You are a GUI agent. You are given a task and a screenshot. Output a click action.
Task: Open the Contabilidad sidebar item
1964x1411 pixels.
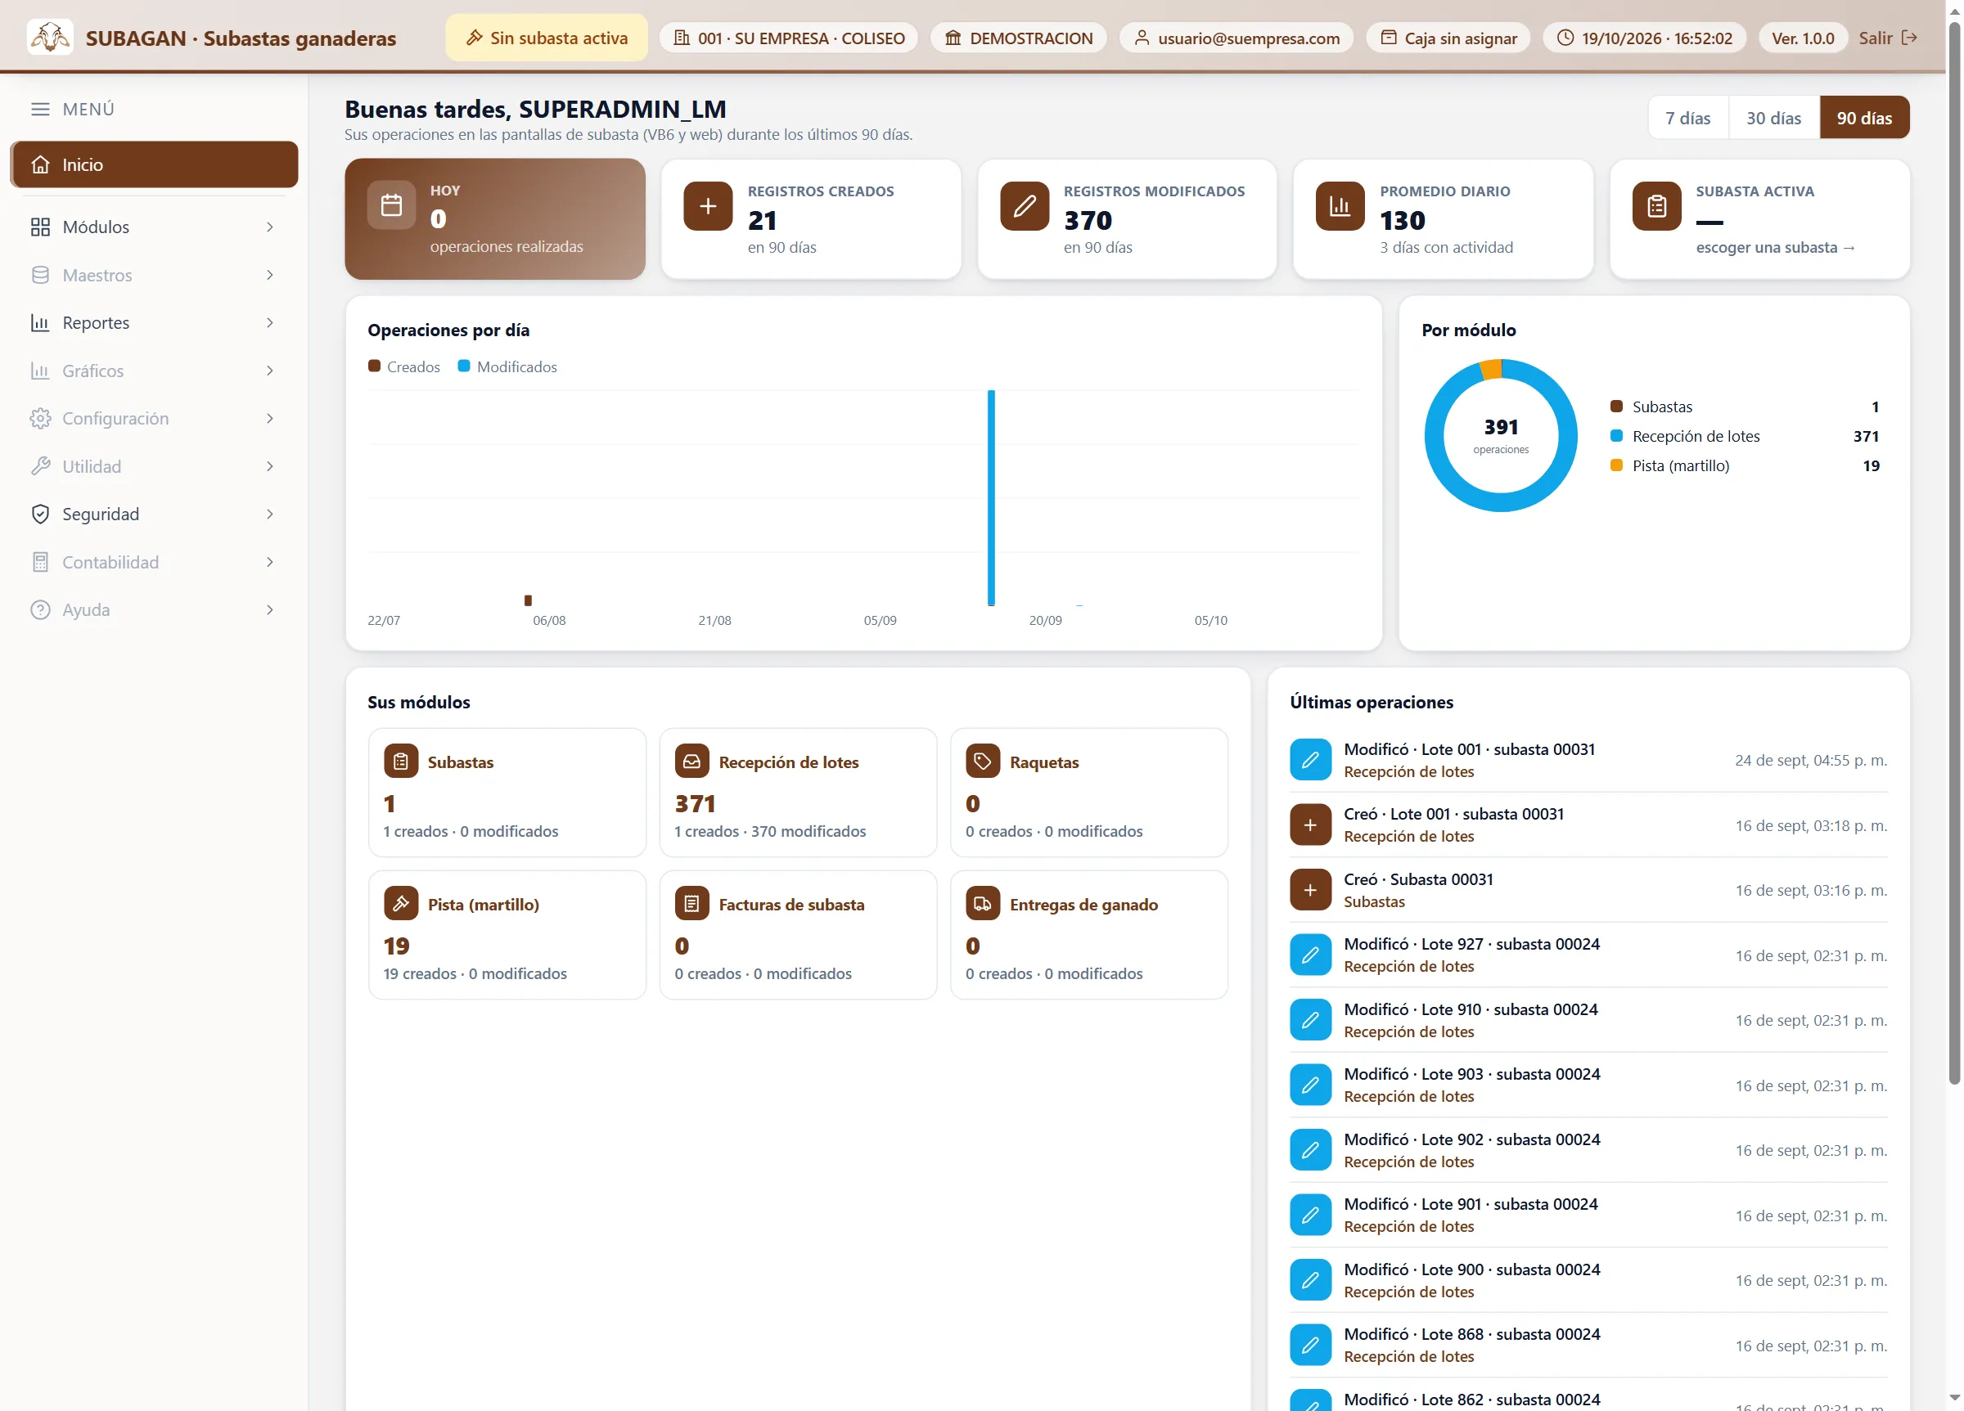pyautogui.click(x=154, y=562)
